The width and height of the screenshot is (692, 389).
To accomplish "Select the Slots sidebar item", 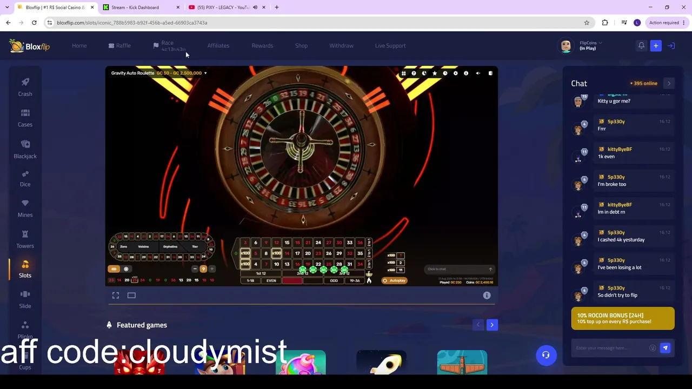I will tap(25, 269).
